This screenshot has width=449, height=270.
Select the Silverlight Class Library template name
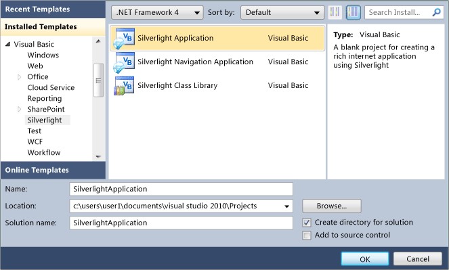click(177, 85)
